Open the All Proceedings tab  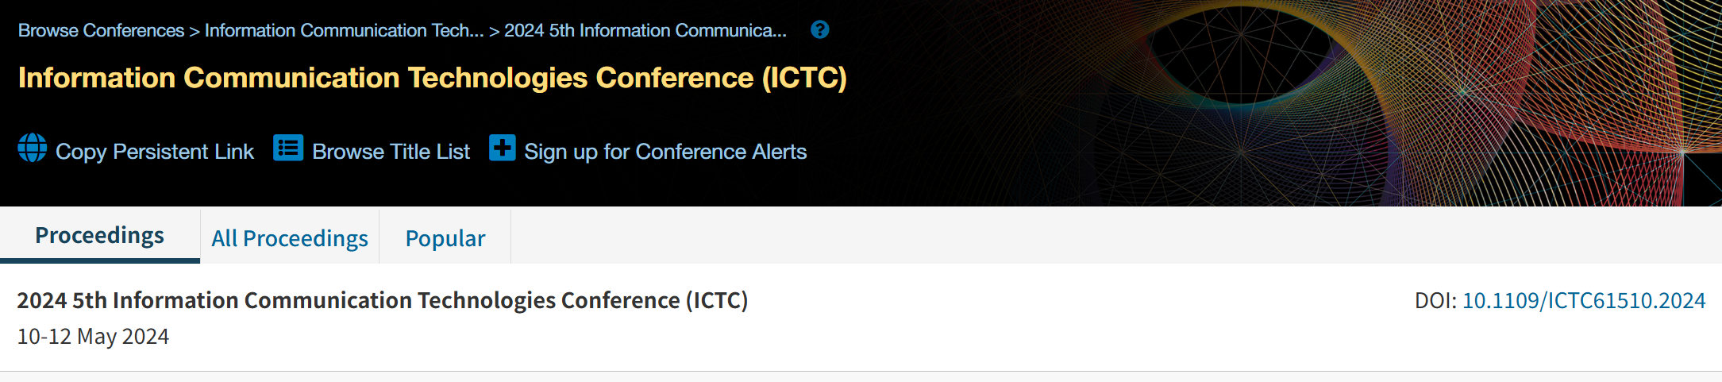(x=290, y=238)
